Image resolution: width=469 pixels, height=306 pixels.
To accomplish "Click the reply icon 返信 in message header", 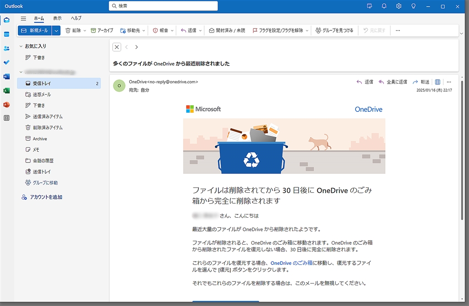I will pyautogui.click(x=365, y=82).
